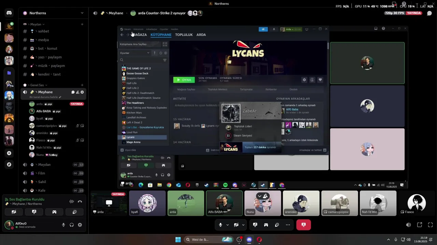Open chat icon on Meyhane channel row
This screenshot has height=245, width=437.
pyautogui.click(x=73, y=92)
